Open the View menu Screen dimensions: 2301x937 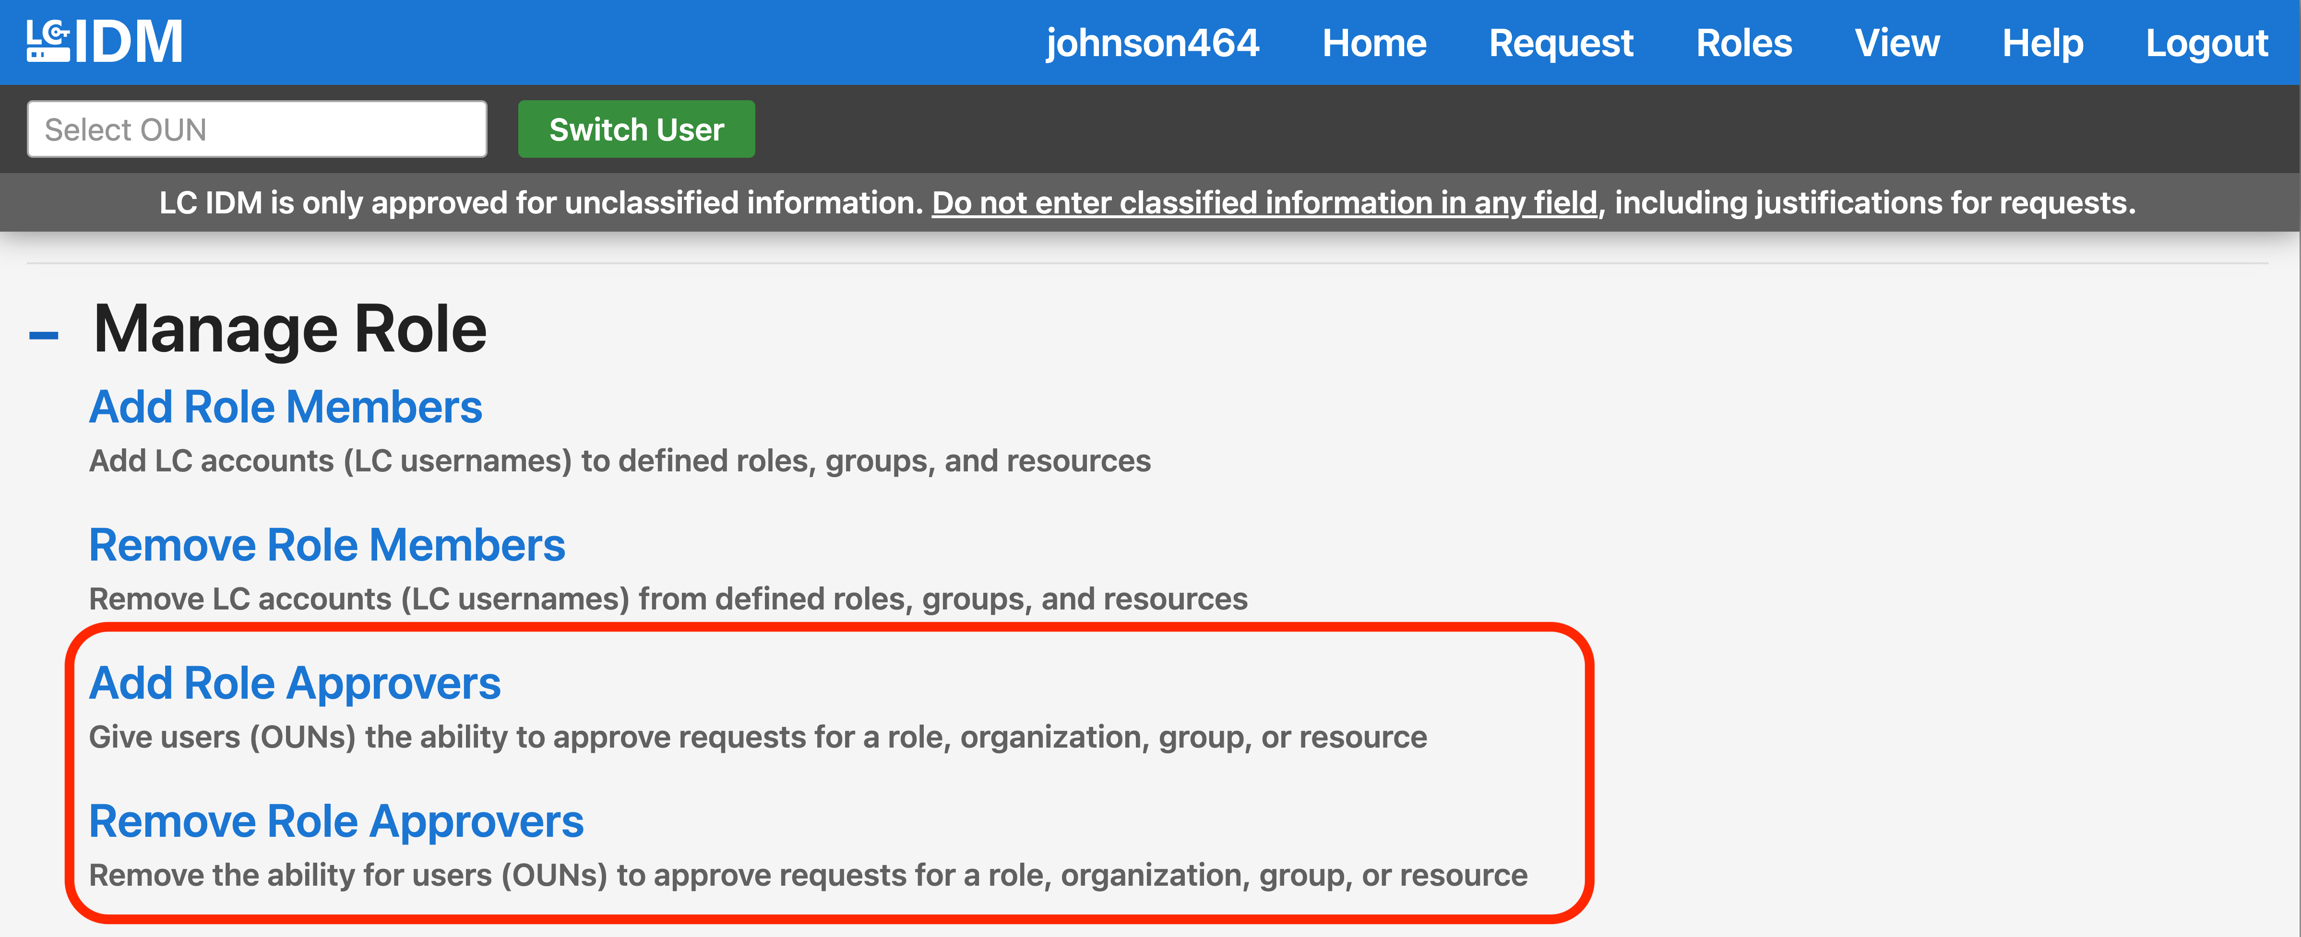click(x=1897, y=43)
